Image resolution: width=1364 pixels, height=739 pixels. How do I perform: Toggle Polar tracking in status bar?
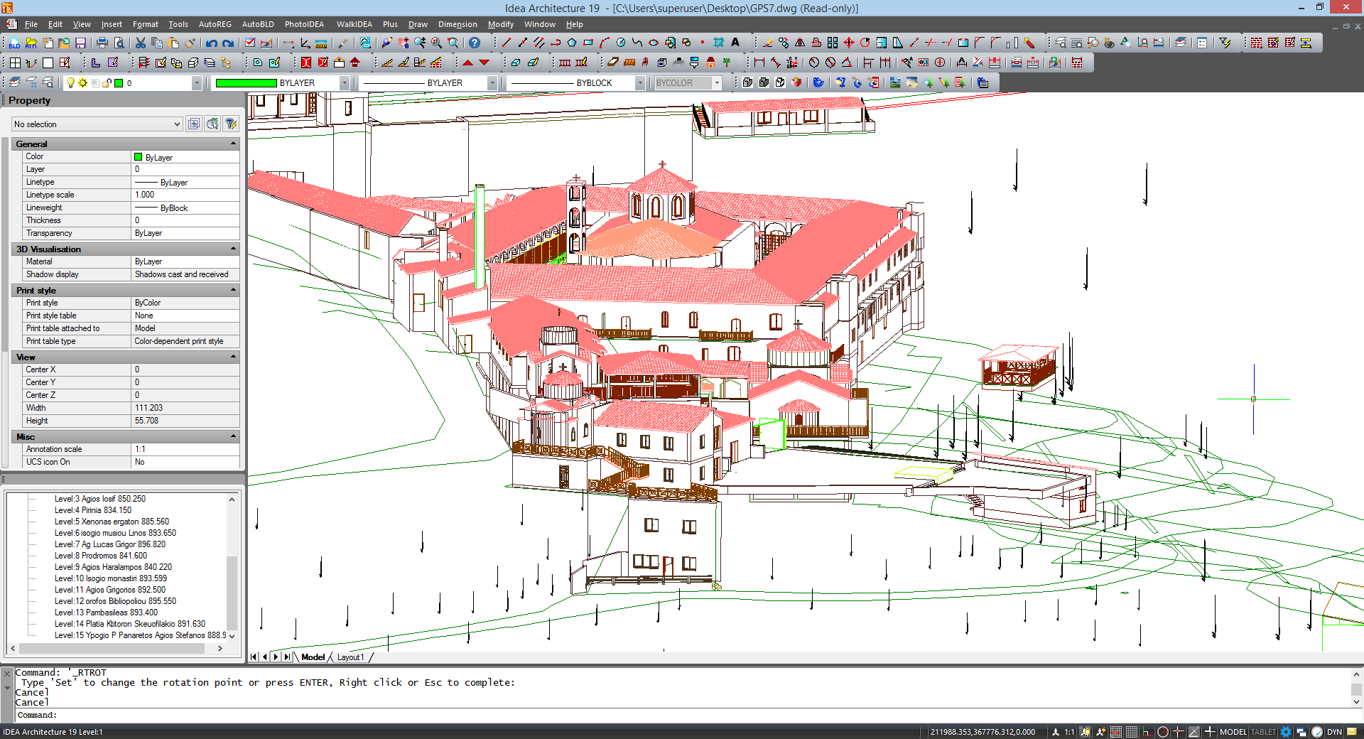click(1163, 732)
